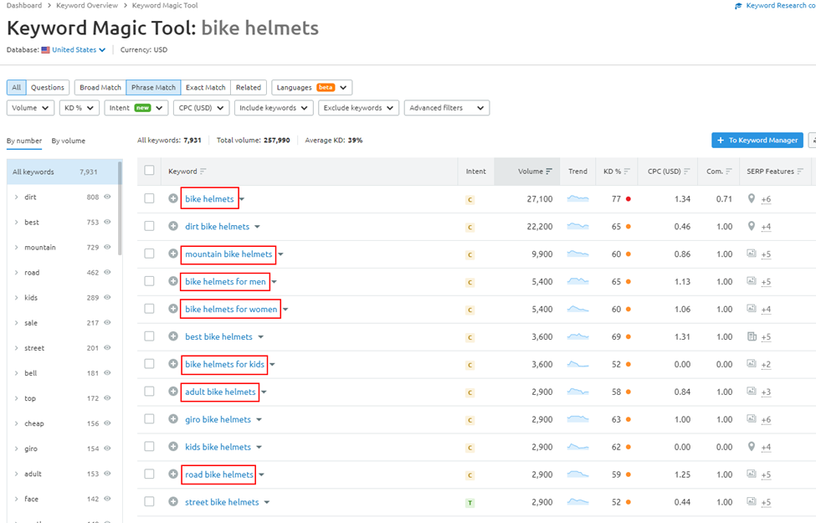Add 'bike helmets for kids' plus icon

tap(173, 364)
